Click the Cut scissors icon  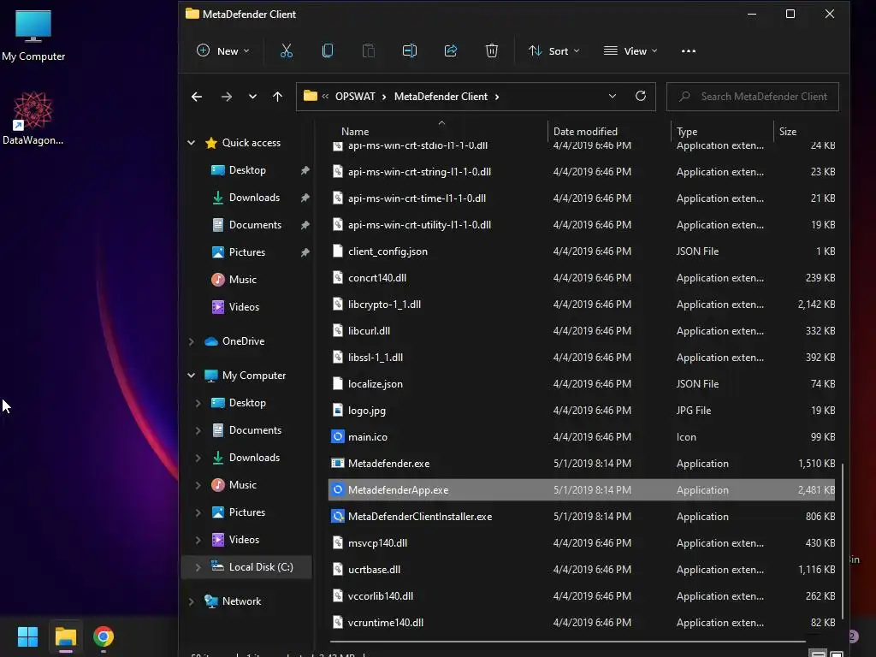286,50
